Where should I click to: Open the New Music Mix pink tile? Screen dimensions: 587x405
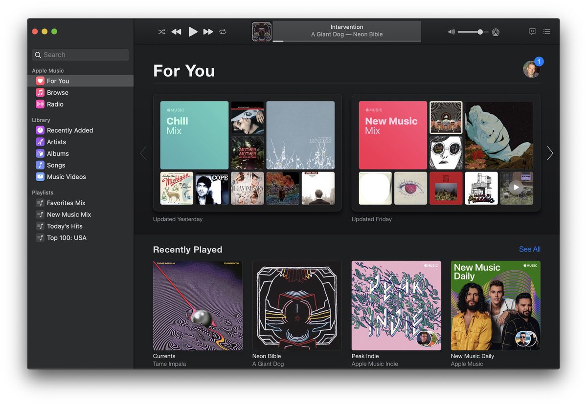point(393,135)
